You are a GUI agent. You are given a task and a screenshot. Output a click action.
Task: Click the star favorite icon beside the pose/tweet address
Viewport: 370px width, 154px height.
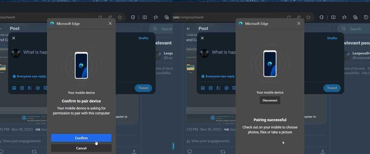pos(120,17)
